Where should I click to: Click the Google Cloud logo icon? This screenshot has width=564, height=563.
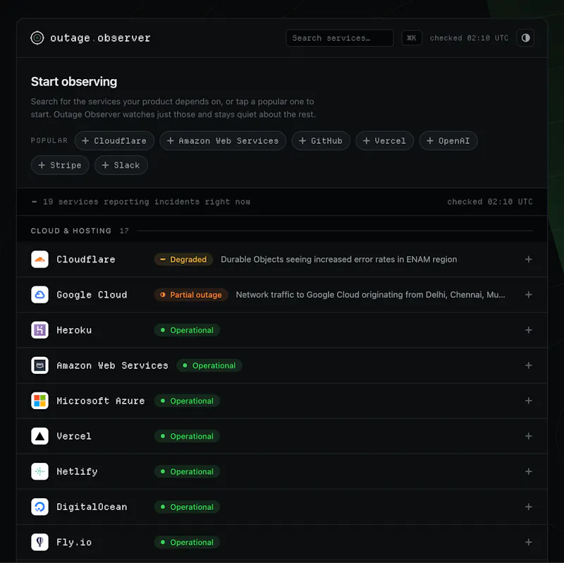pyautogui.click(x=40, y=294)
